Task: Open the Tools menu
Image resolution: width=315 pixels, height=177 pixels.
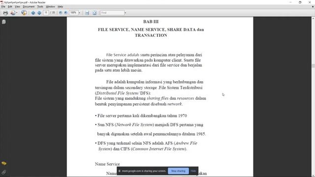Action: 40,6
